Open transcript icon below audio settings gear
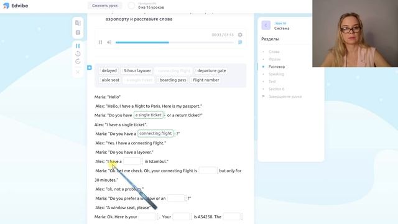 coord(240,42)
